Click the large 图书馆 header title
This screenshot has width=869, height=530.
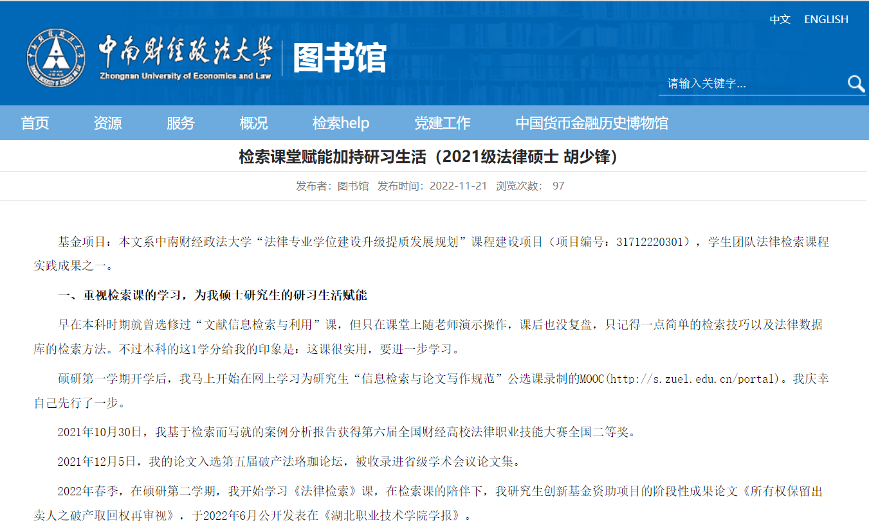(x=340, y=58)
